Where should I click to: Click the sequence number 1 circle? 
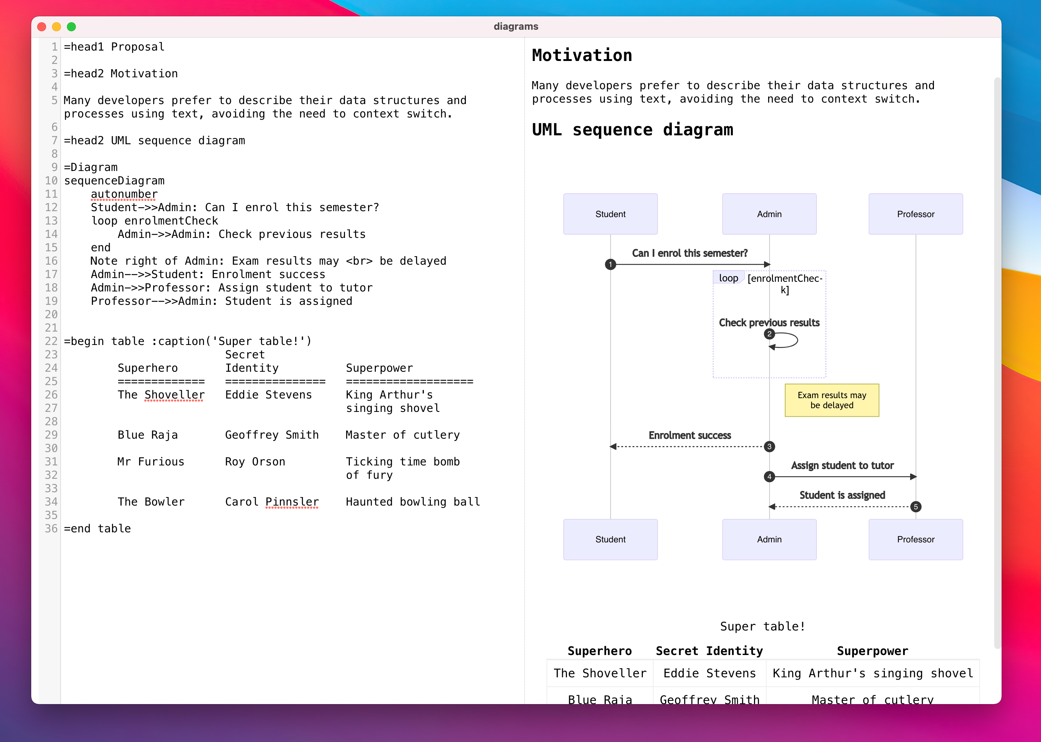pyautogui.click(x=610, y=265)
